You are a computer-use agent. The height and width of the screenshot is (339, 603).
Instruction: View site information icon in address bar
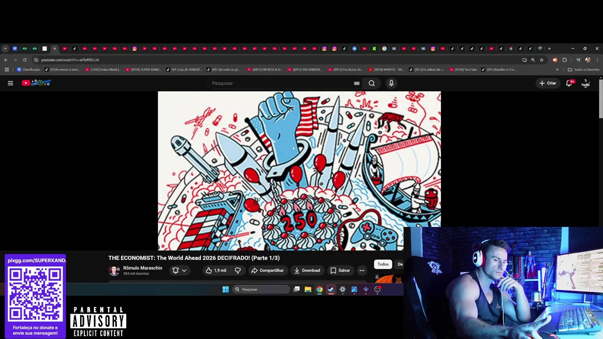coord(36,60)
